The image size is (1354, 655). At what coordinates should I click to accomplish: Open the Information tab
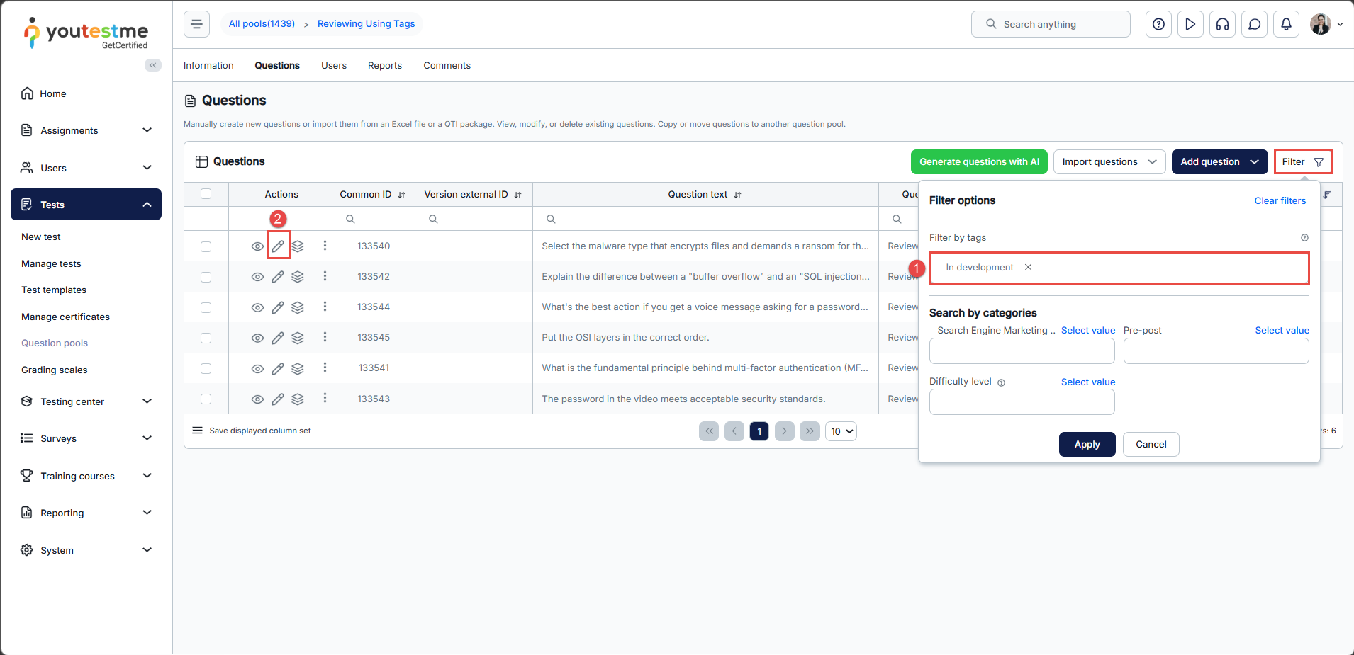pyautogui.click(x=208, y=65)
